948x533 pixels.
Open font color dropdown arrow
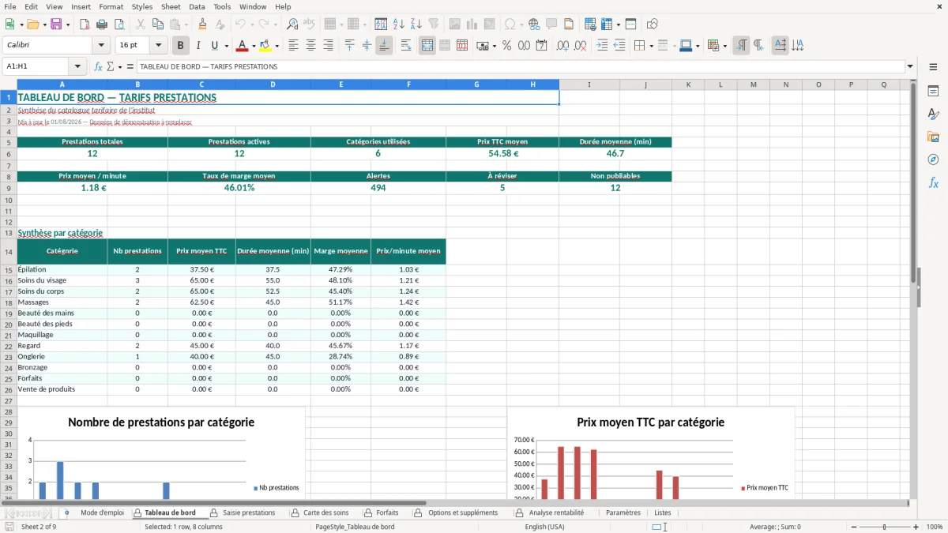[254, 46]
